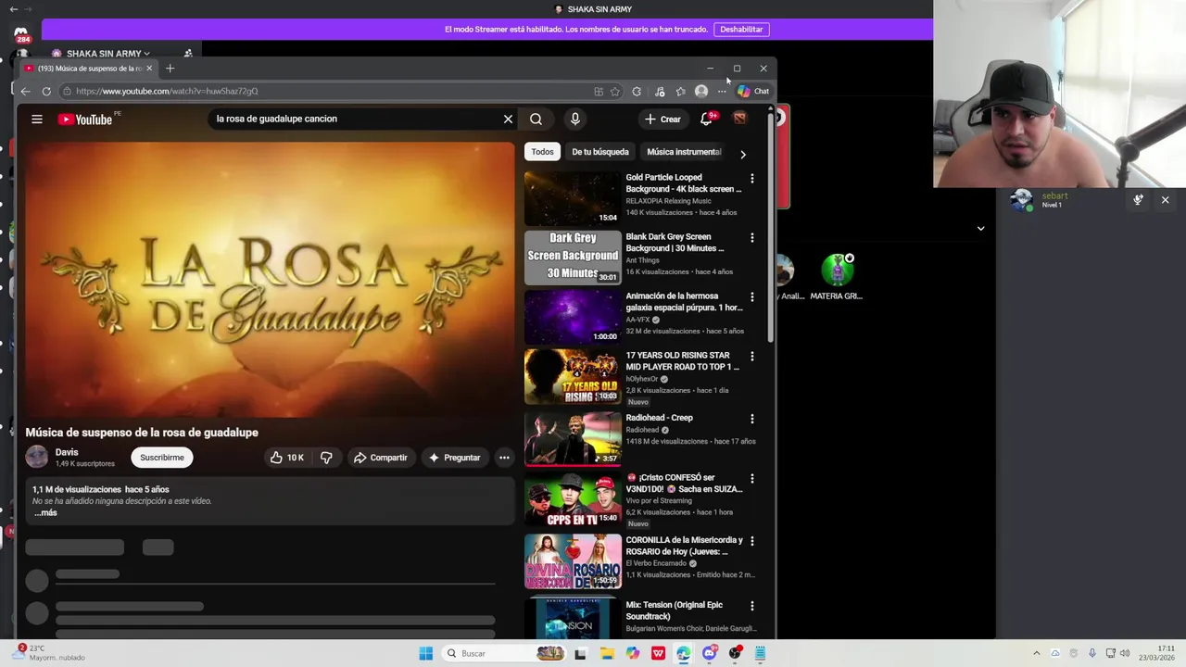Open YouTube notifications bell
The image size is (1186, 667).
pos(706,119)
